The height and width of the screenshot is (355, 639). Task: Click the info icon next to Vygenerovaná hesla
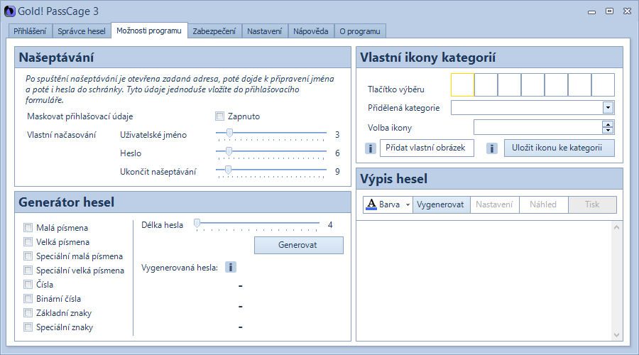point(231,267)
